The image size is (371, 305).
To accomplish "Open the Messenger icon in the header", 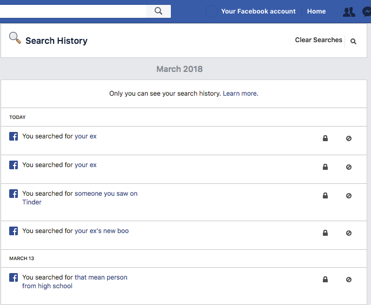I will (x=367, y=11).
